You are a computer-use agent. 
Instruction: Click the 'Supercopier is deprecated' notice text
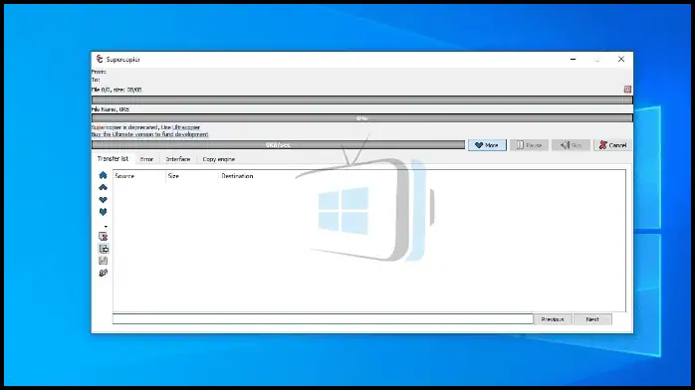145,127
